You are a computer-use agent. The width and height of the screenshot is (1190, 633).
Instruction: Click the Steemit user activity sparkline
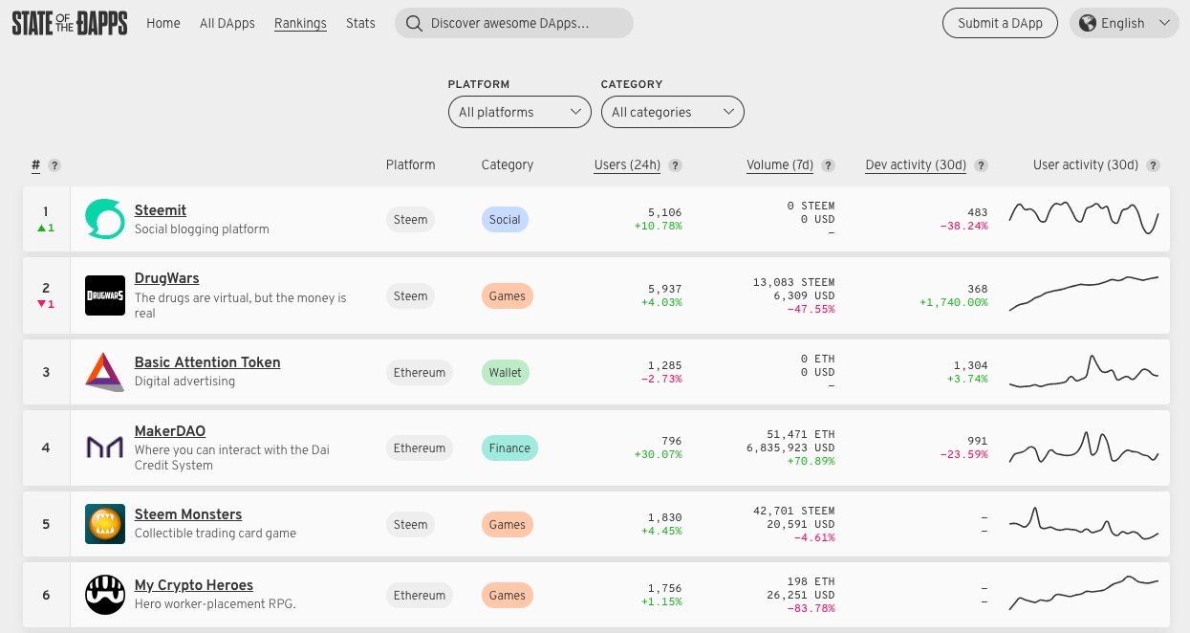click(x=1084, y=219)
